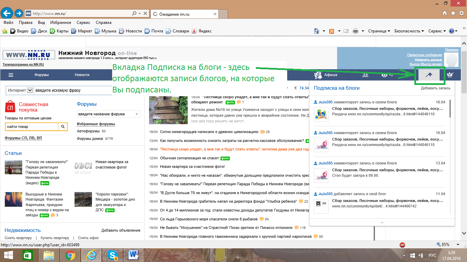Click the Совместная покупка red bag icon
The width and height of the screenshot is (467, 262).
tap(10, 107)
